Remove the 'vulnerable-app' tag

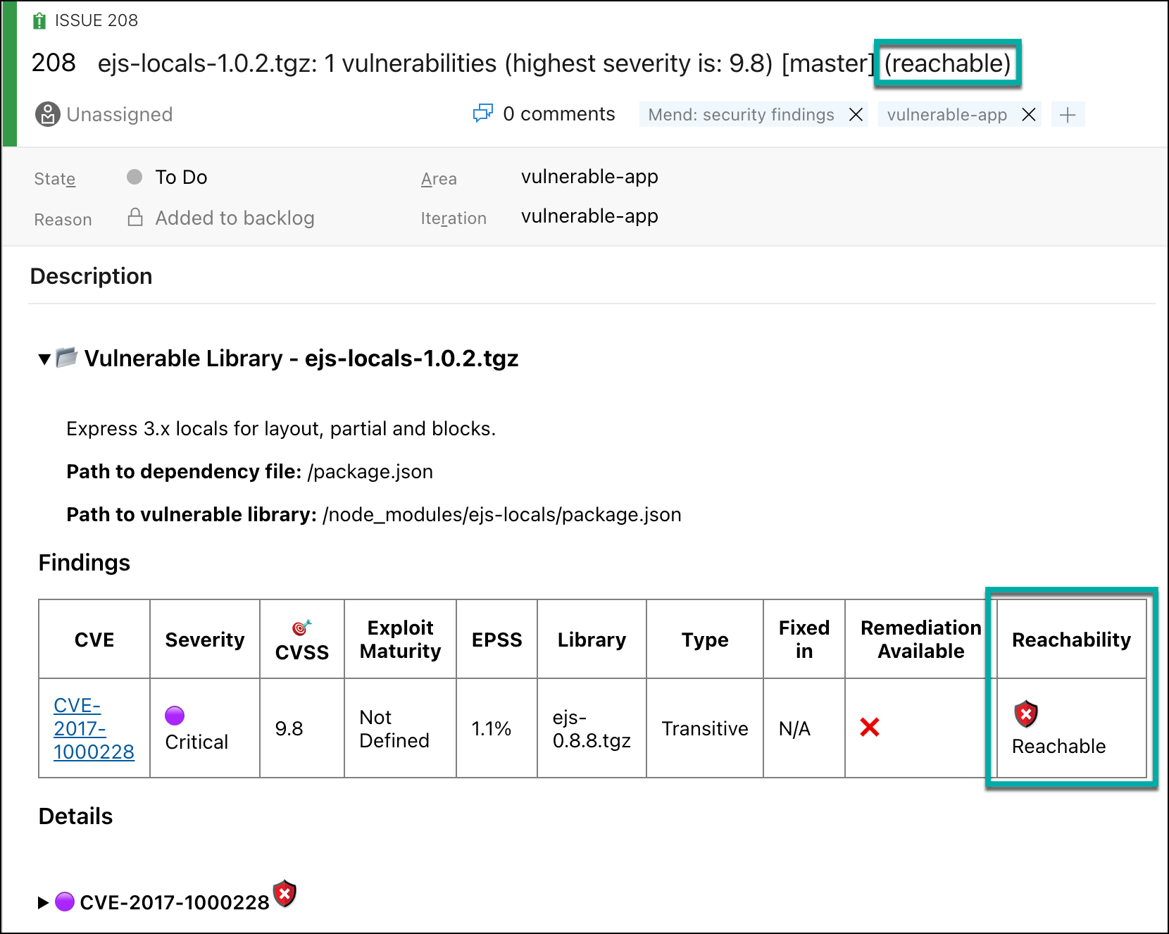[x=1028, y=115]
